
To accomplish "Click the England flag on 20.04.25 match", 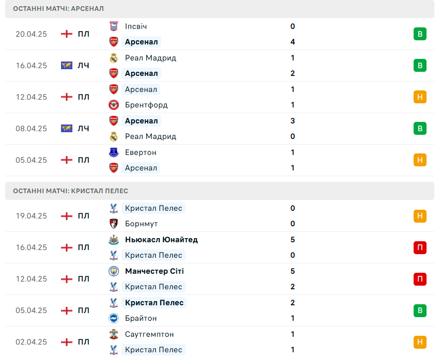I will tap(67, 34).
